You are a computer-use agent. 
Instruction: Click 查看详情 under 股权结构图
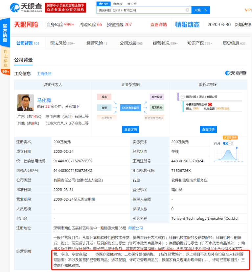[x=208, y=129]
